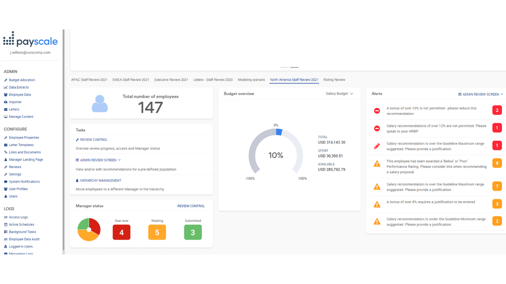Click the Manage Content monitor icon
506x284 pixels.
(6, 117)
